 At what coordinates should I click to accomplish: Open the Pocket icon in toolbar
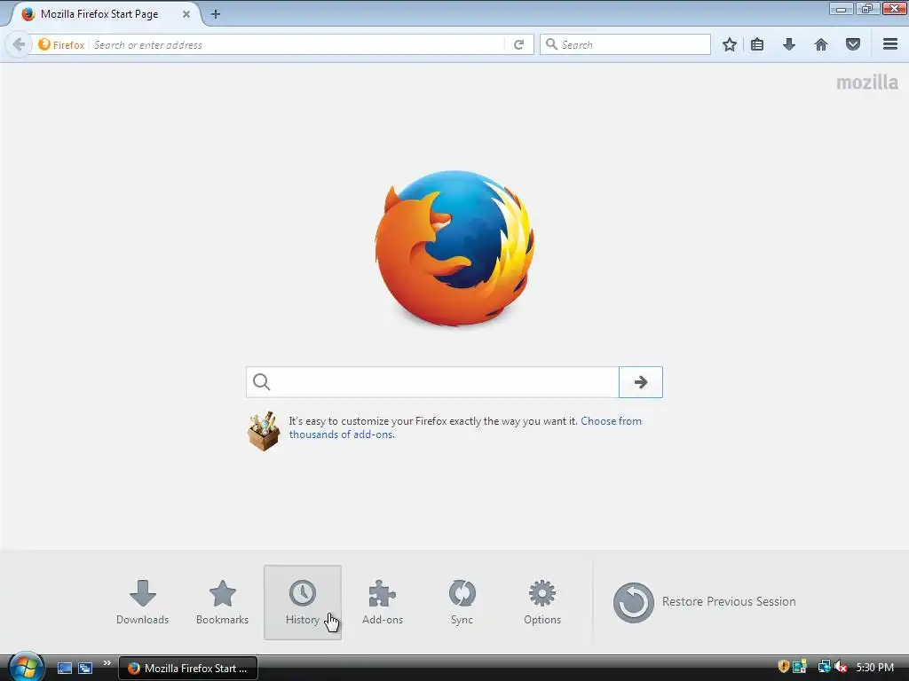click(853, 44)
